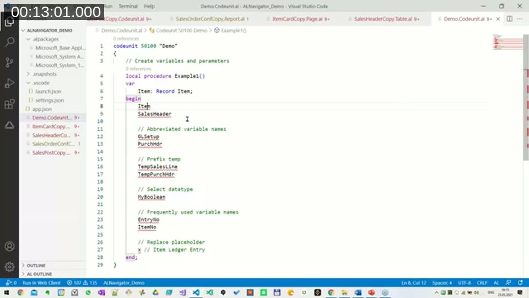Click Ln 8, Col 12 cursor position
The image size is (529, 298).
click(414, 283)
